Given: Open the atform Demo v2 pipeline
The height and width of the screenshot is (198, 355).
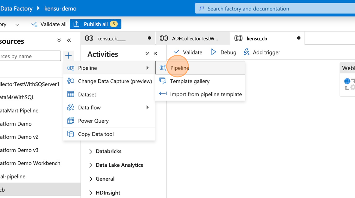Looking at the screenshot, I should coord(19,137).
